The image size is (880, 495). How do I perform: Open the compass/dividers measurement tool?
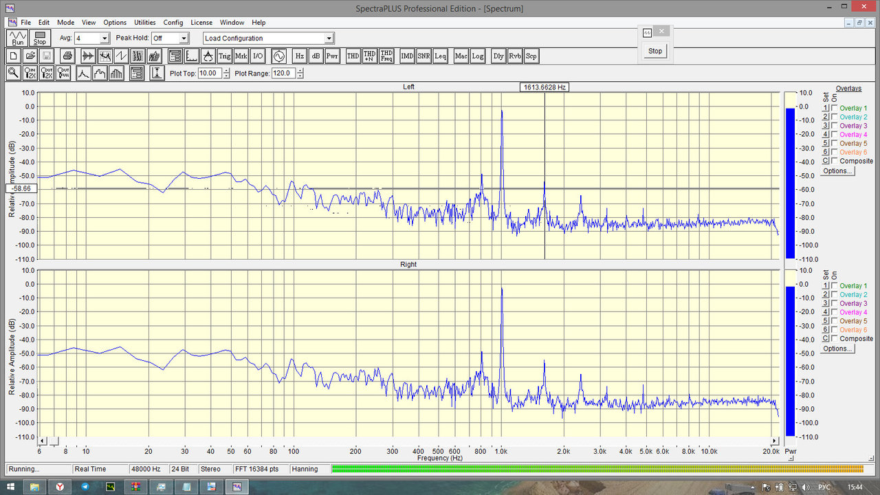[208, 56]
